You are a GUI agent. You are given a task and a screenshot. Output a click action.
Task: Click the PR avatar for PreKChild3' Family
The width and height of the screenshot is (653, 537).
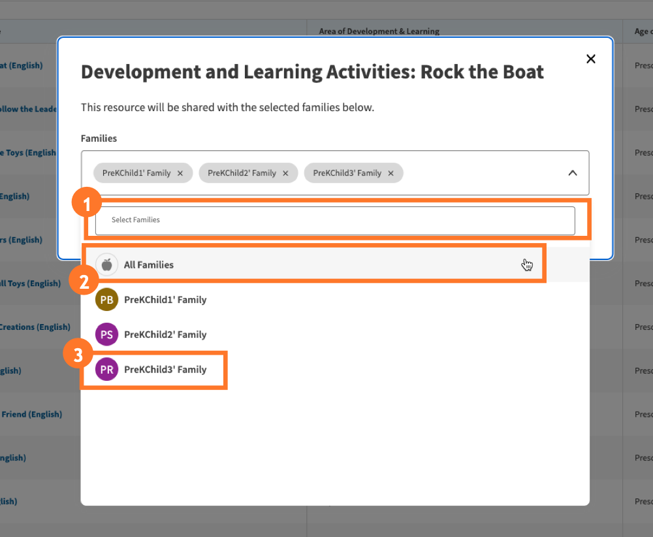106,369
